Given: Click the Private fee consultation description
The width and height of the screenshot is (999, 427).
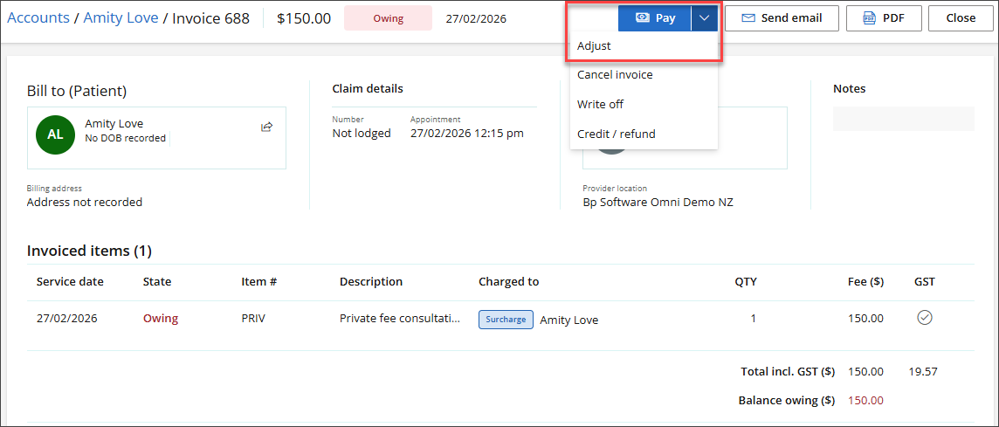Looking at the screenshot, I should pos(400,319).
